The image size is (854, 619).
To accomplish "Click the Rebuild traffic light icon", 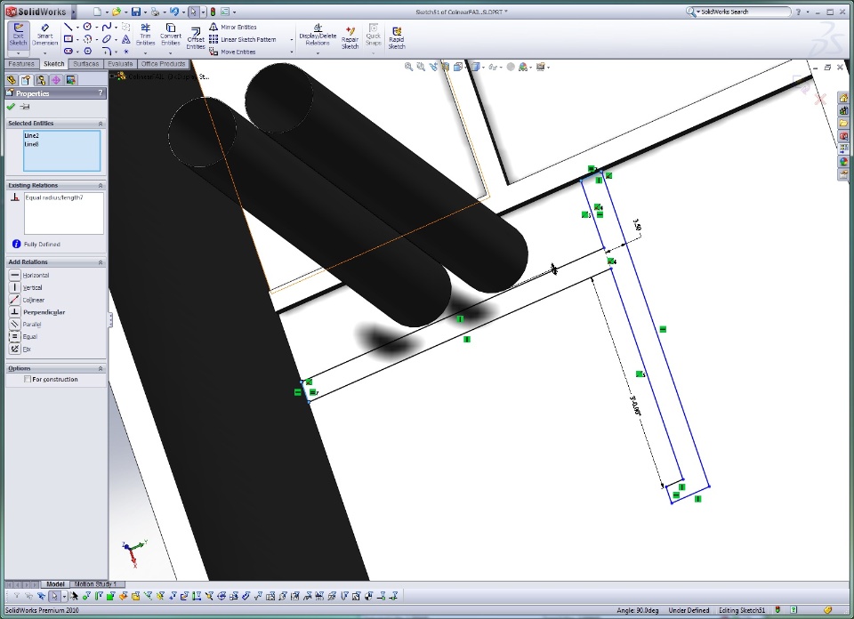I will [213, 12].
